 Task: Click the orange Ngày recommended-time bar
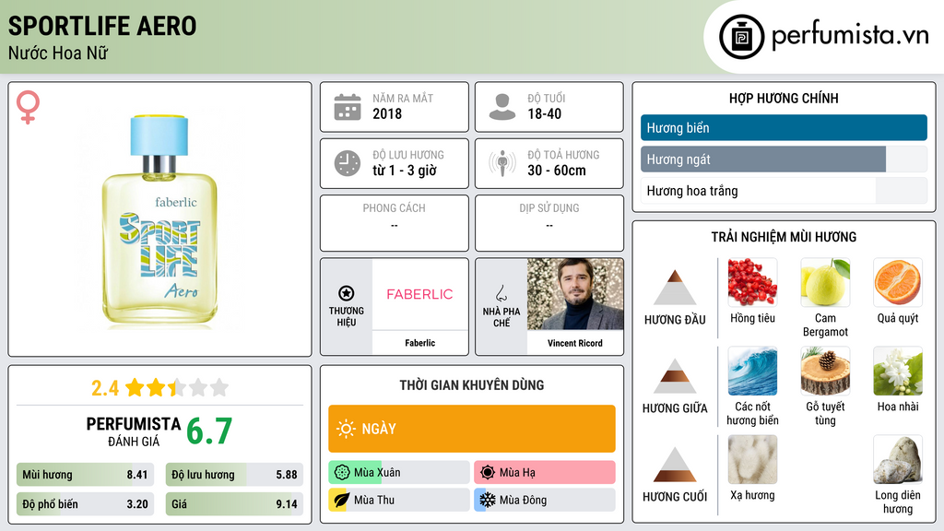471,429
